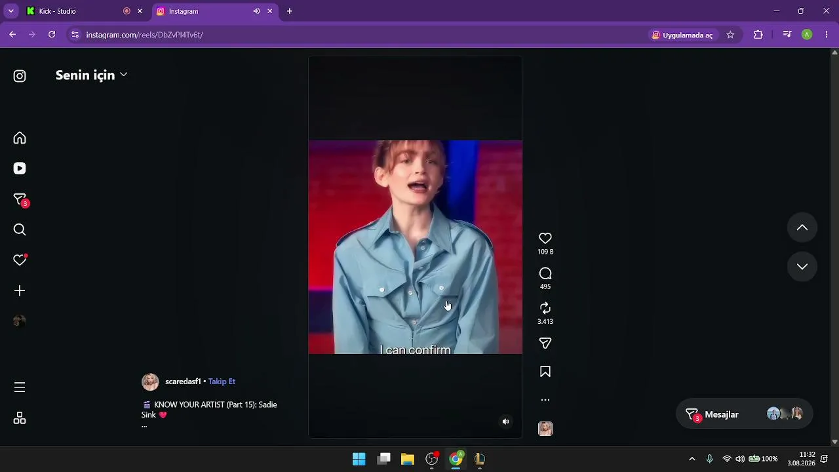The width and height of the screenshot is (839, 472).
Task: Open Notifications heart in the sidebar
Action: tap(20, 260)
